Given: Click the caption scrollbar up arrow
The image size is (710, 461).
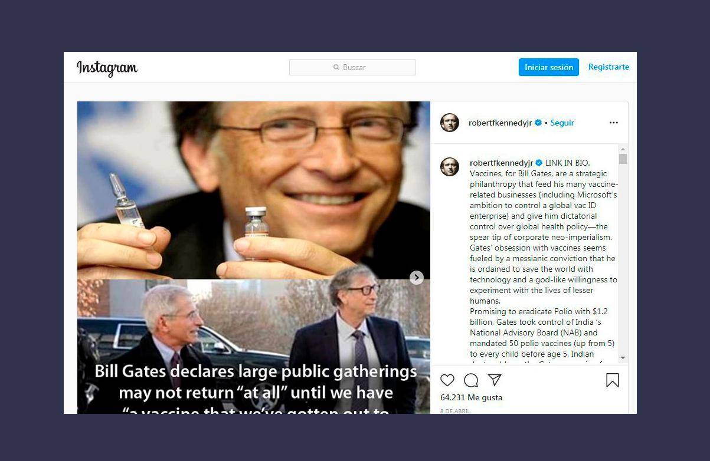Looking at the screenshot, I should pyautogui.click(x=623, y=149).
